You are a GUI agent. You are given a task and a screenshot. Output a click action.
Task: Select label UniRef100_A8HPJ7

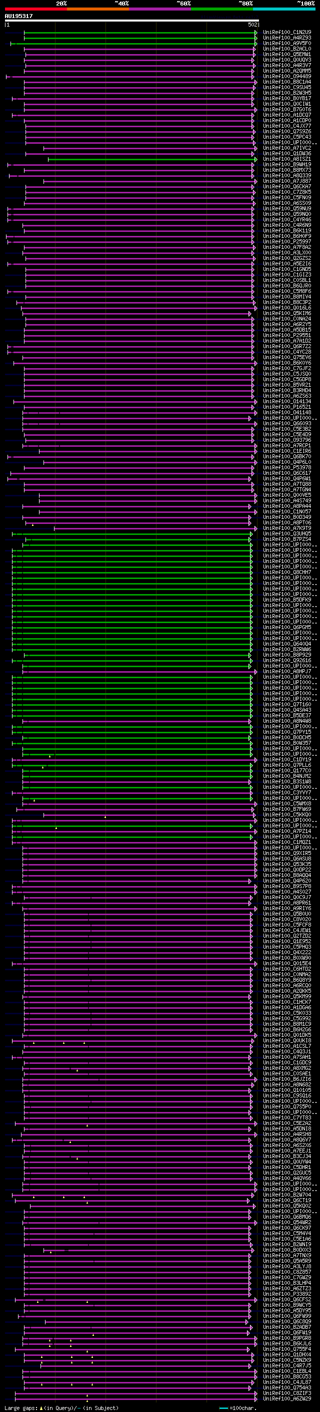pos(287,672)
